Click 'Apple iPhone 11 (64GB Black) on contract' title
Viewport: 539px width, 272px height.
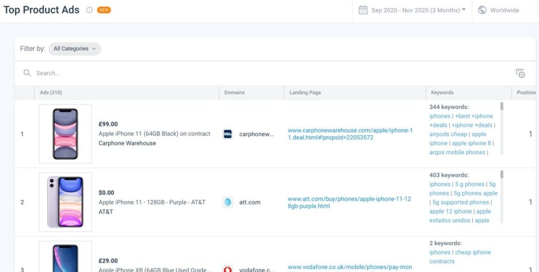[x=154, y=134]
